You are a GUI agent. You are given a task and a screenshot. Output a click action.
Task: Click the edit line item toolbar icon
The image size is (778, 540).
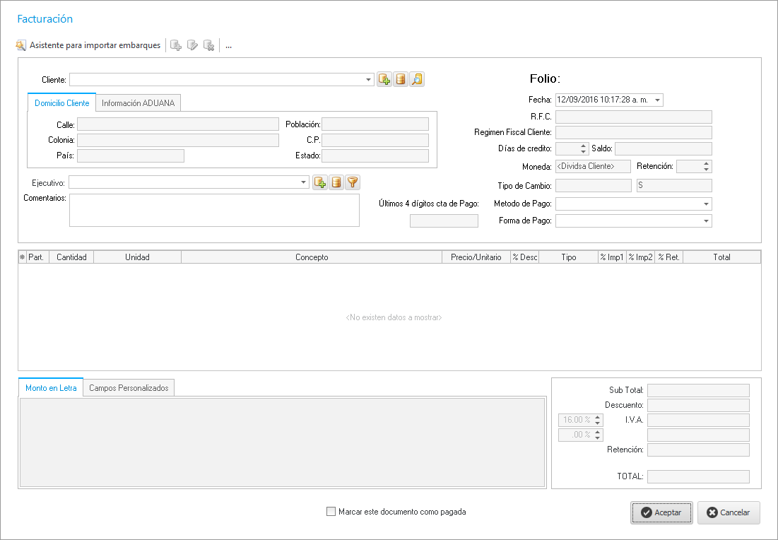click(192, 46)
